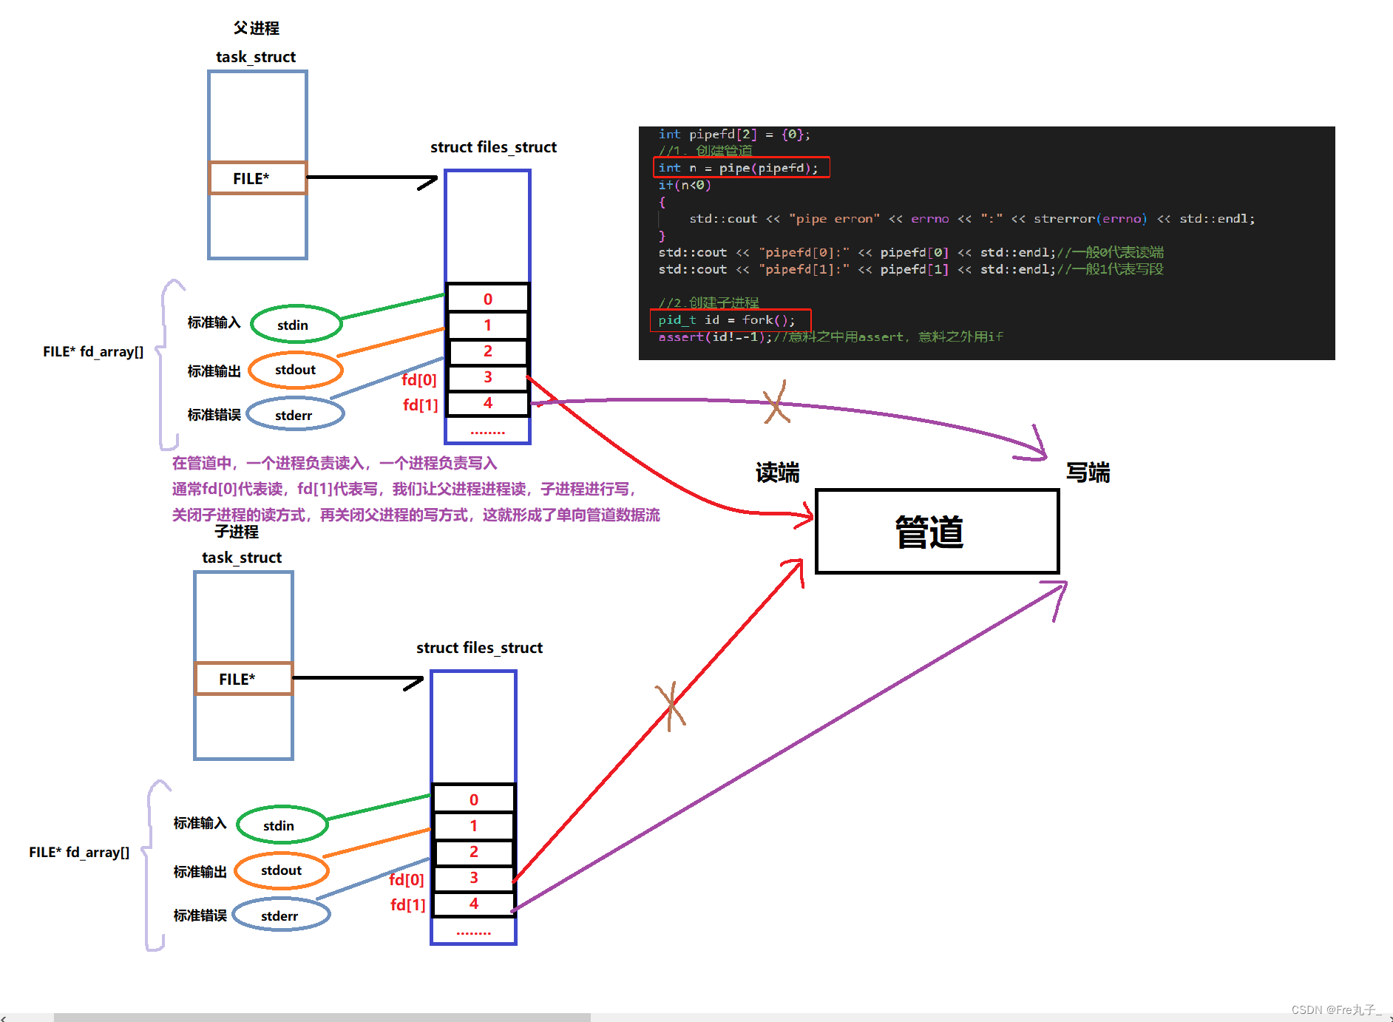Click the scrollbar right arrow
The height and width of the screenshot is (1022, 1393).
point(1389,1018)
